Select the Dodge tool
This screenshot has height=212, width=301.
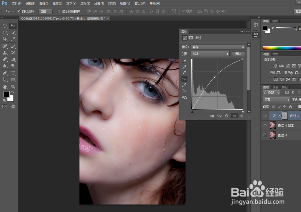(x=13, y=66)
